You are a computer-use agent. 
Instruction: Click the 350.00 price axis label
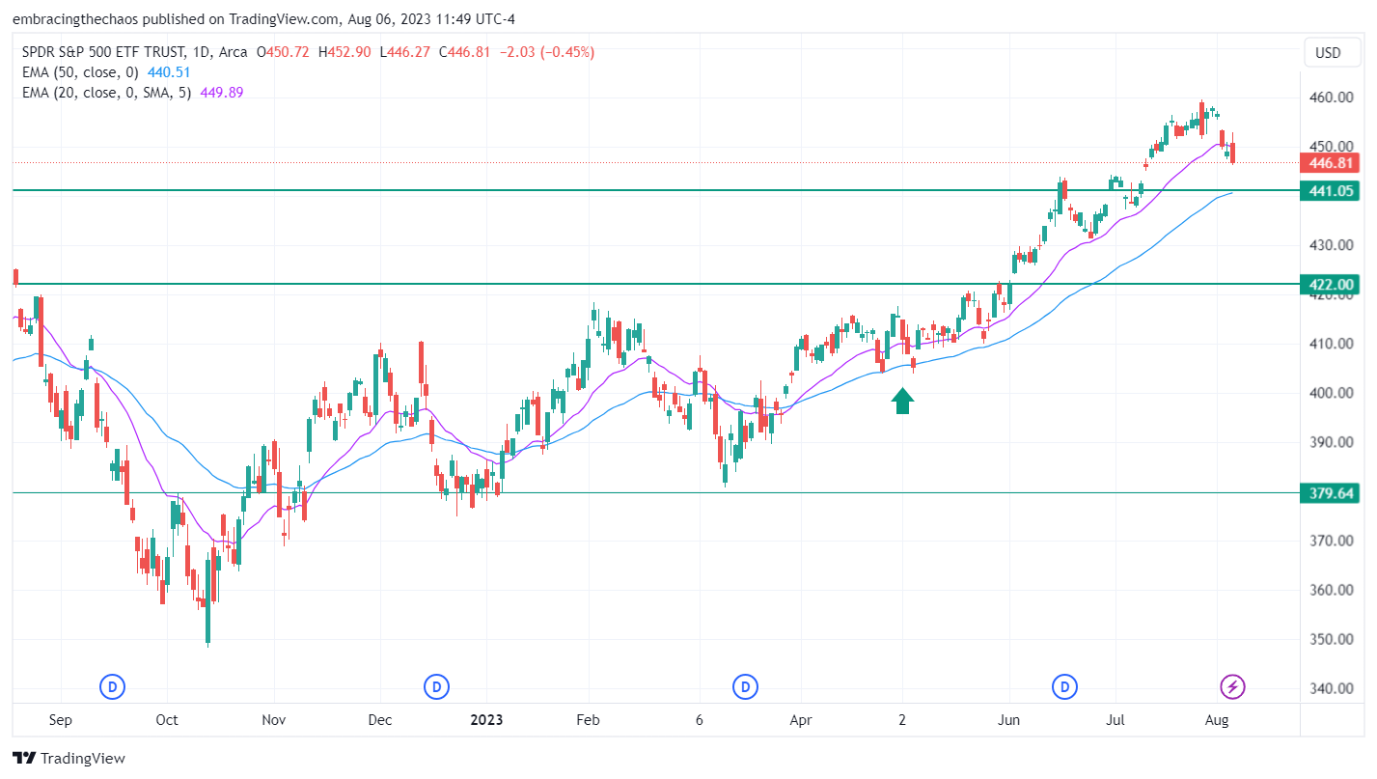[x=1334, y=639]
